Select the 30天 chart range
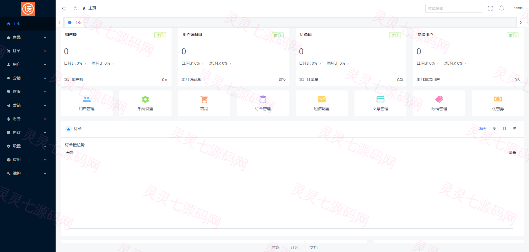 (483, 129)
